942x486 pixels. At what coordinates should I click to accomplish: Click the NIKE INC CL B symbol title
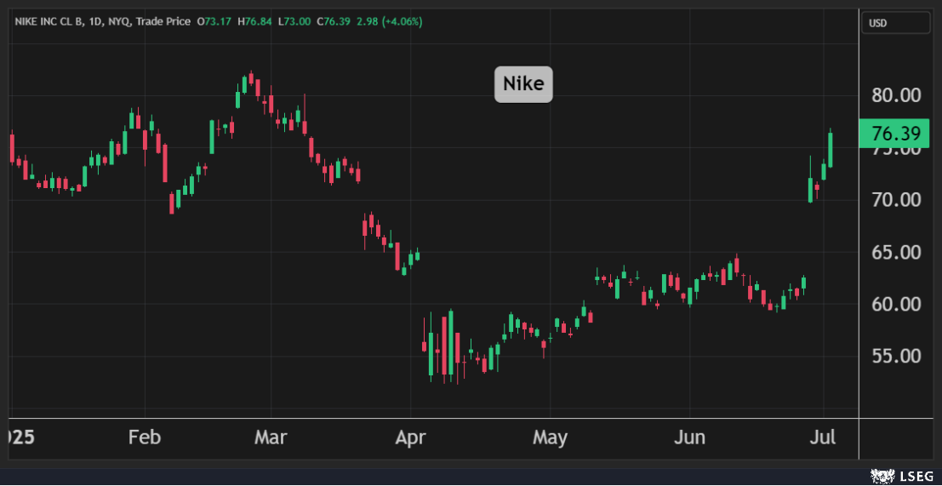pos(49,21)
